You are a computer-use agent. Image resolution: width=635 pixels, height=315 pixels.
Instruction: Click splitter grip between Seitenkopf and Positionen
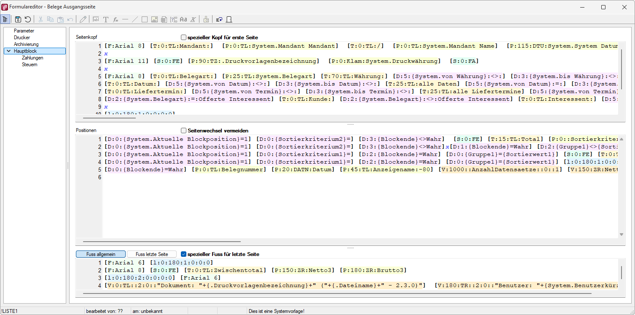pyautogui.click(x=350, y=124)
